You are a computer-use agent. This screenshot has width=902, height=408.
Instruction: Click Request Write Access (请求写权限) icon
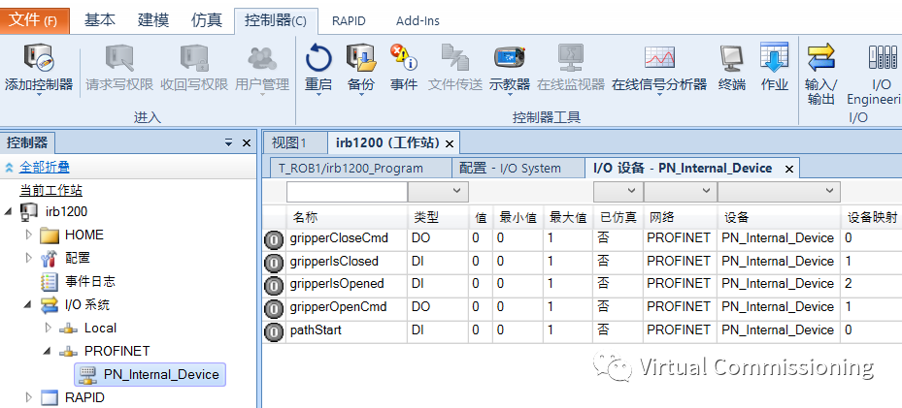click(x=119, y=57)
